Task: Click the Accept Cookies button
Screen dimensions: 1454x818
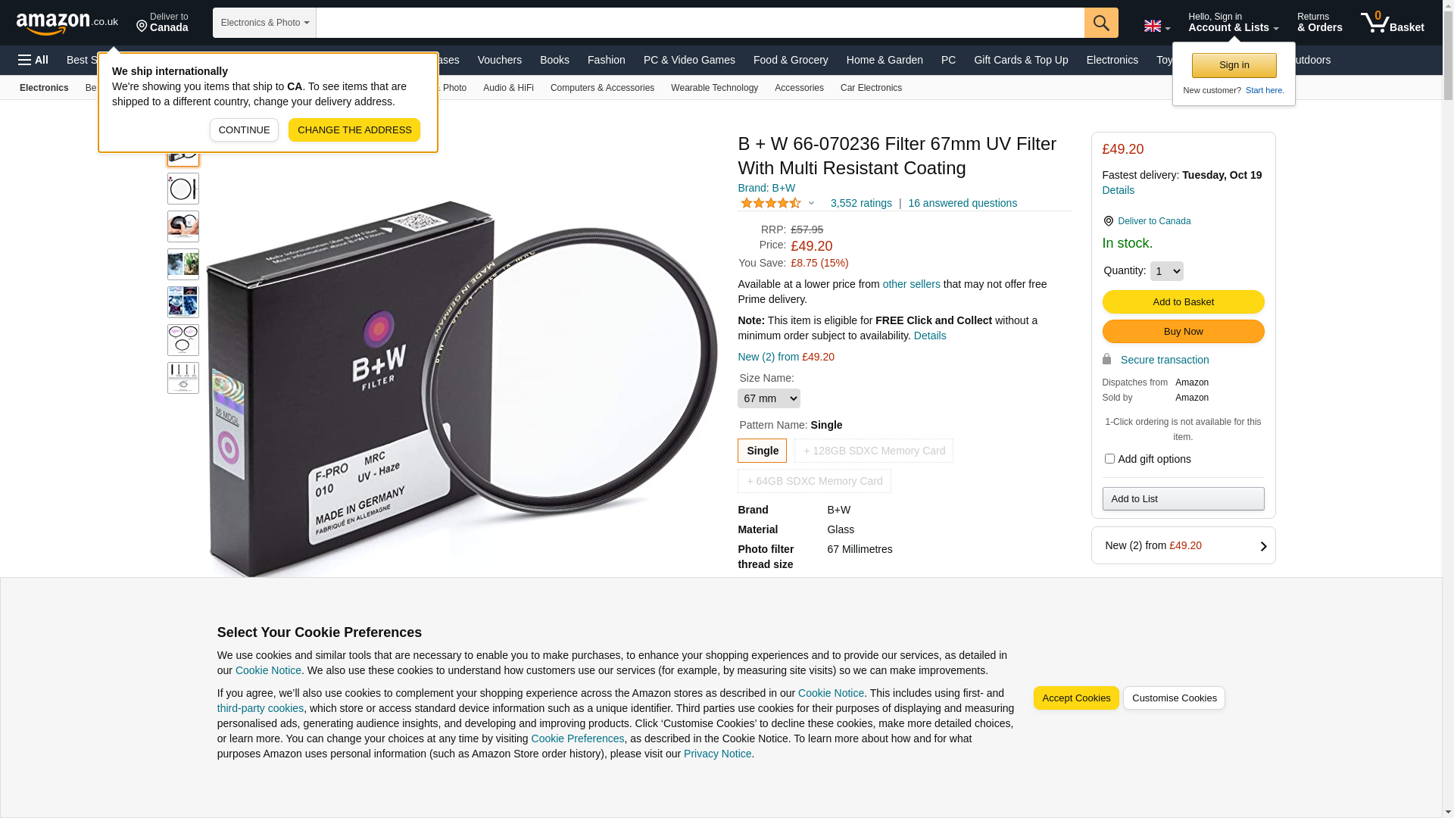Action: 1075,698
